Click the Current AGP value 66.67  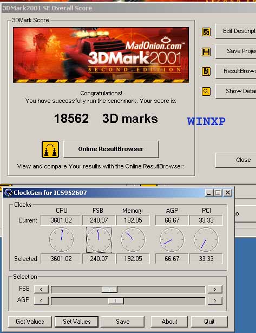click(x=172, y=220)
